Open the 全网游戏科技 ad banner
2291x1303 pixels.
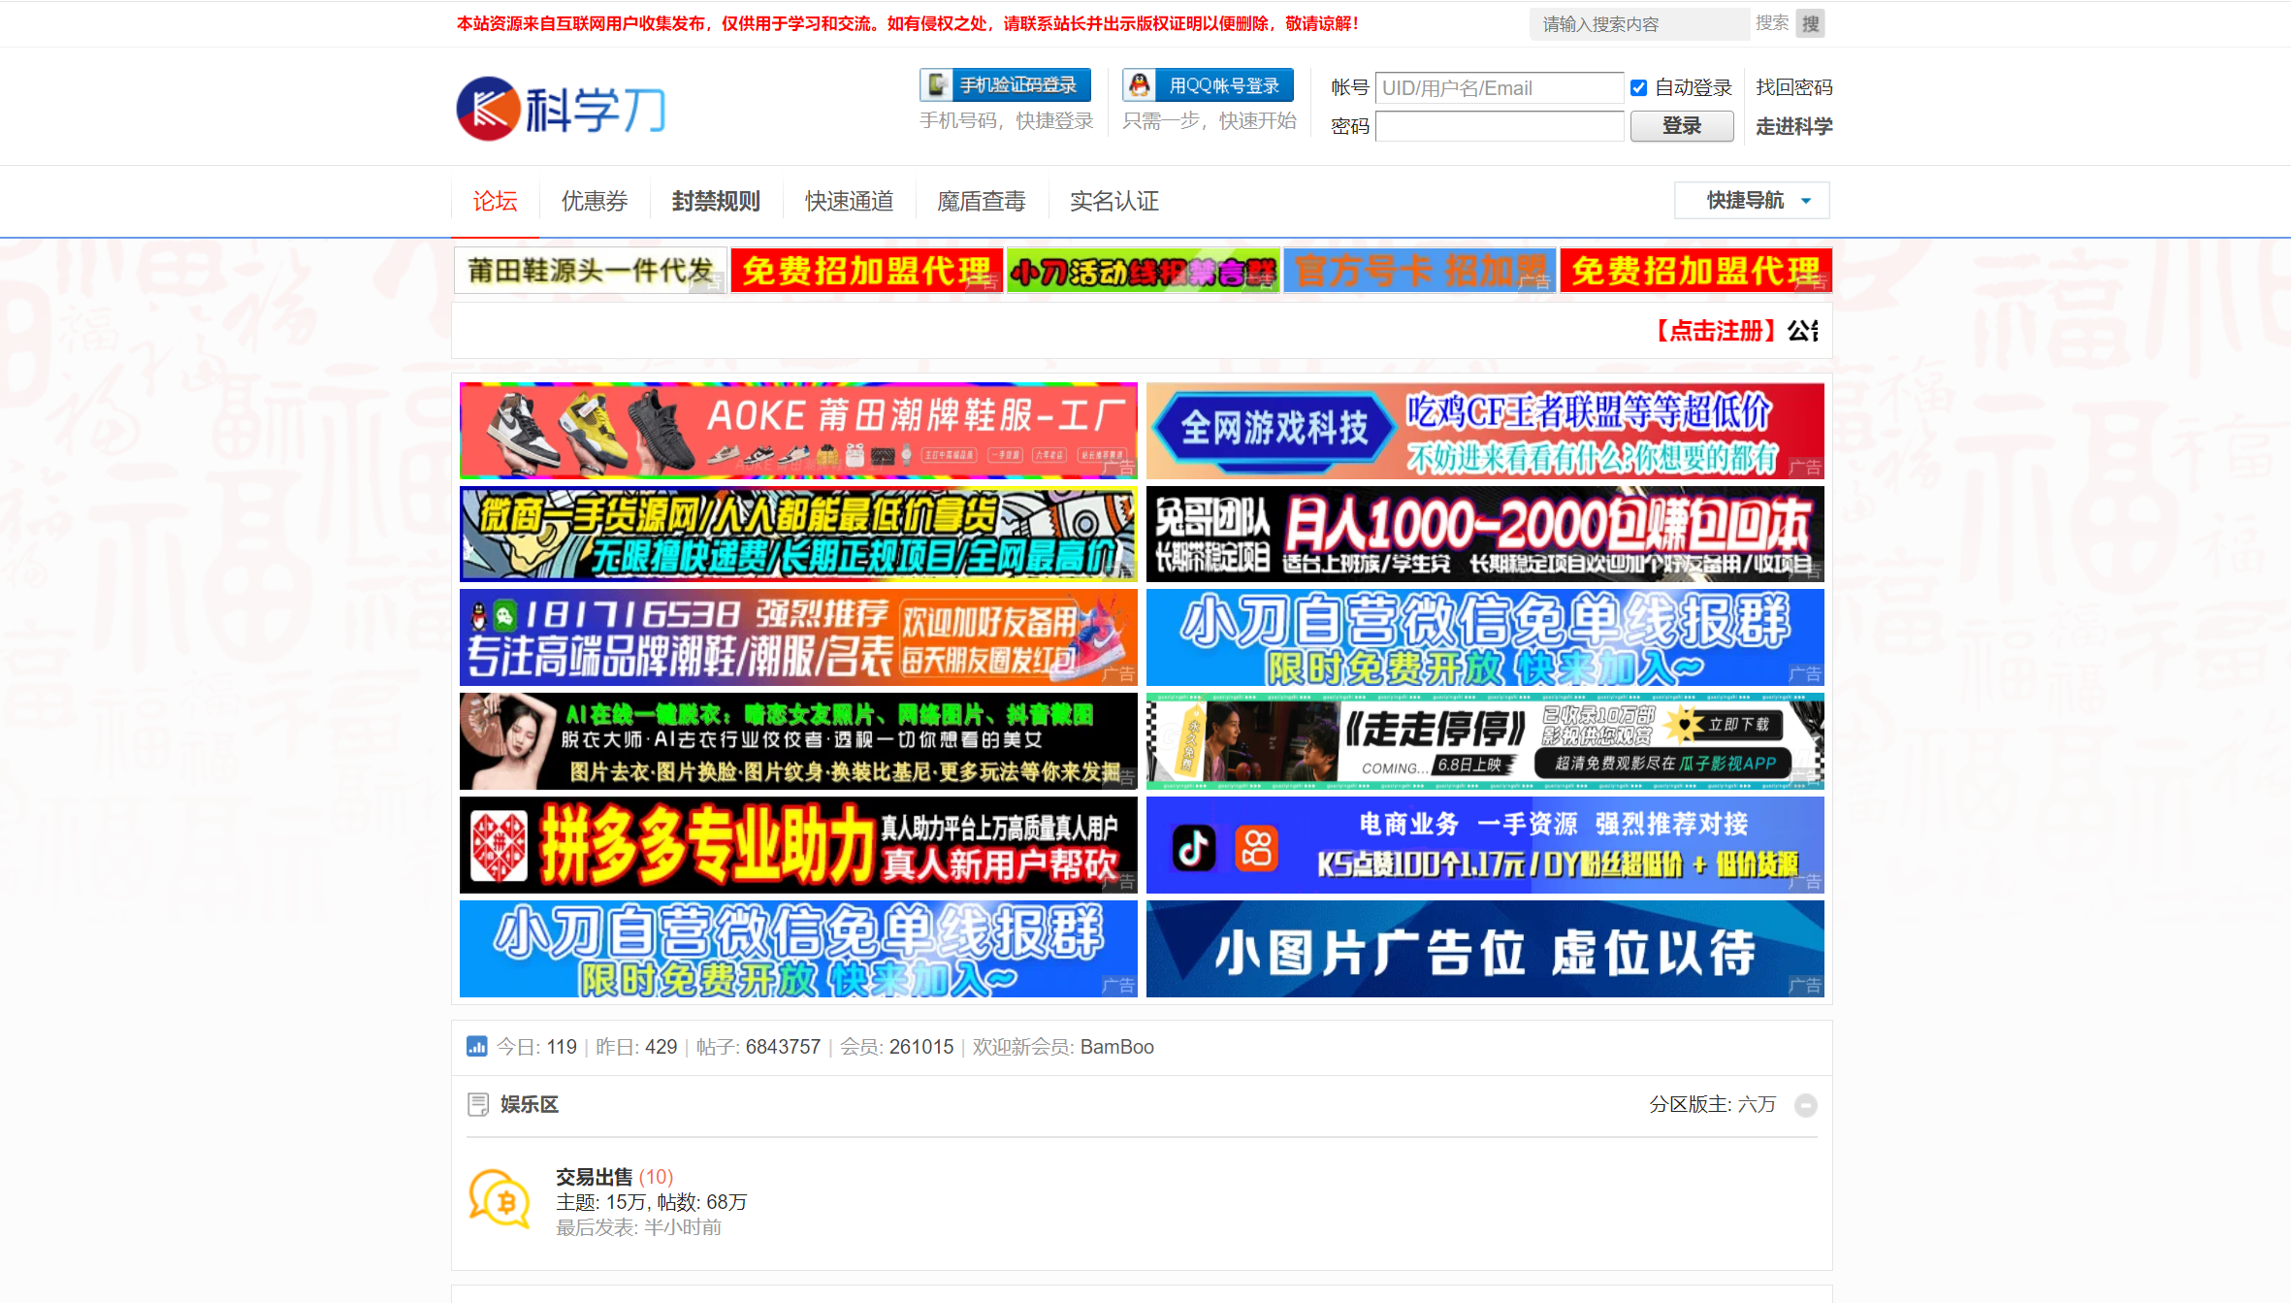point(1485,430)
